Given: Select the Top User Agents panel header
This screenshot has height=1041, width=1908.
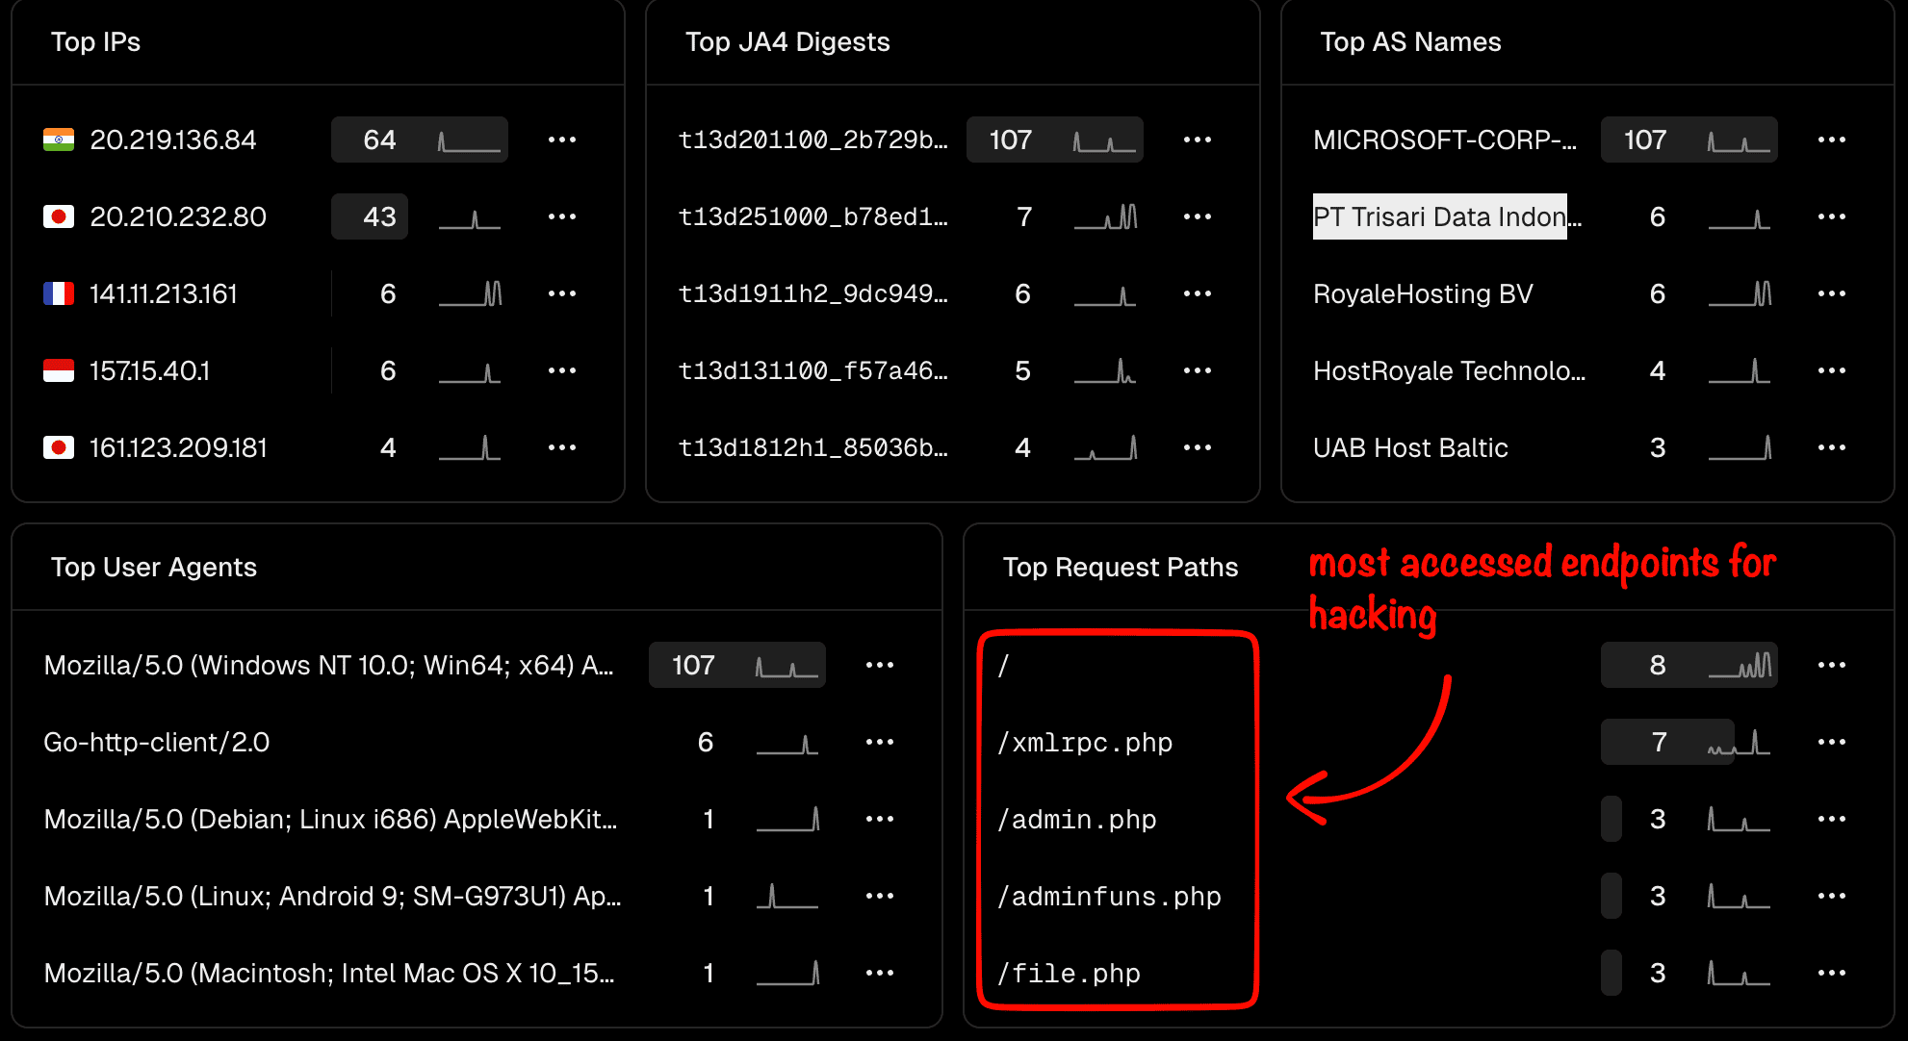Looking at the screenshot, I should 155,567.
